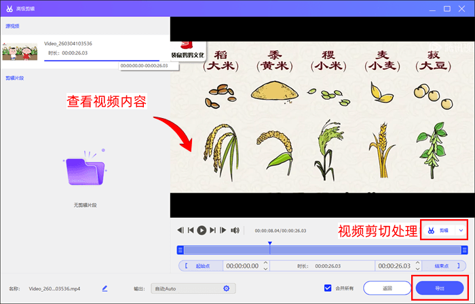Skip to the end of the video
The width and height of the screenshot is (475, 304).
click(212, 231)
